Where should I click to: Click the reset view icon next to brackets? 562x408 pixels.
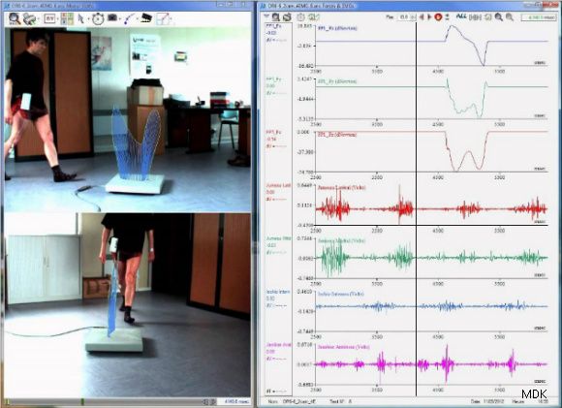point(487,16)
